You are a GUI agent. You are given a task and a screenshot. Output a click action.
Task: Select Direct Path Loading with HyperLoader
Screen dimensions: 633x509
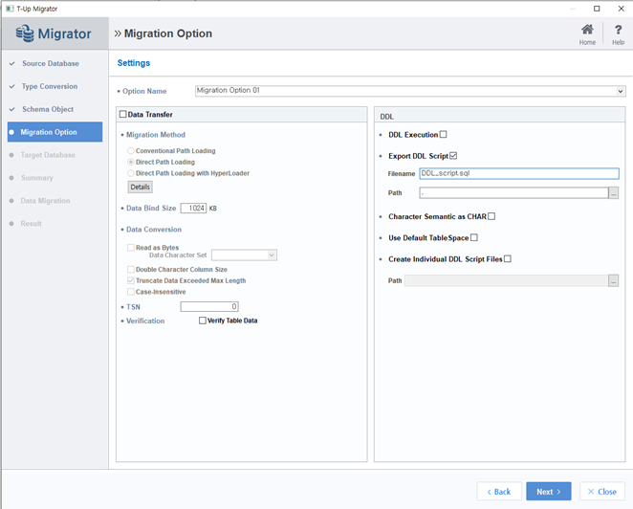click(x=131, y=173)
